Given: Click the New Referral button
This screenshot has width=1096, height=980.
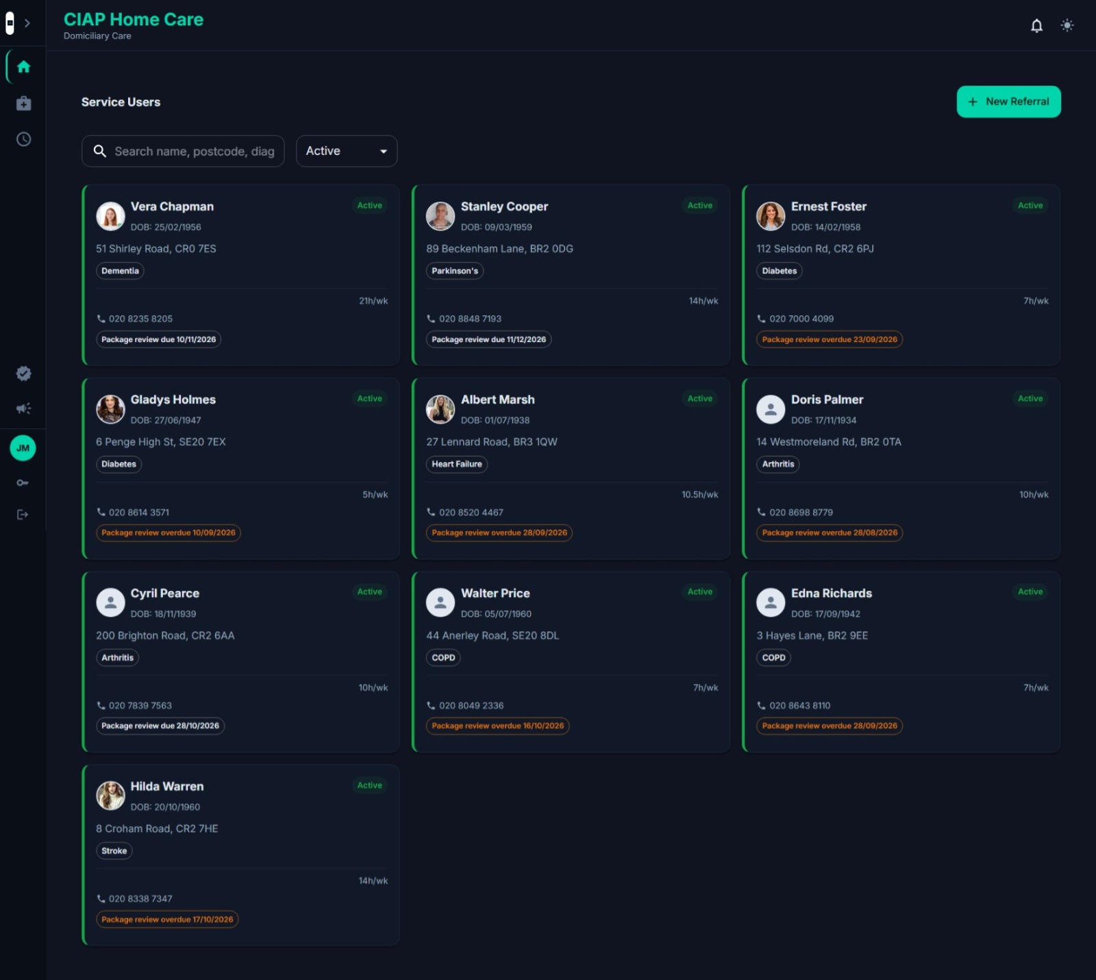Looking at the screenshot, I should [1008, 101].
